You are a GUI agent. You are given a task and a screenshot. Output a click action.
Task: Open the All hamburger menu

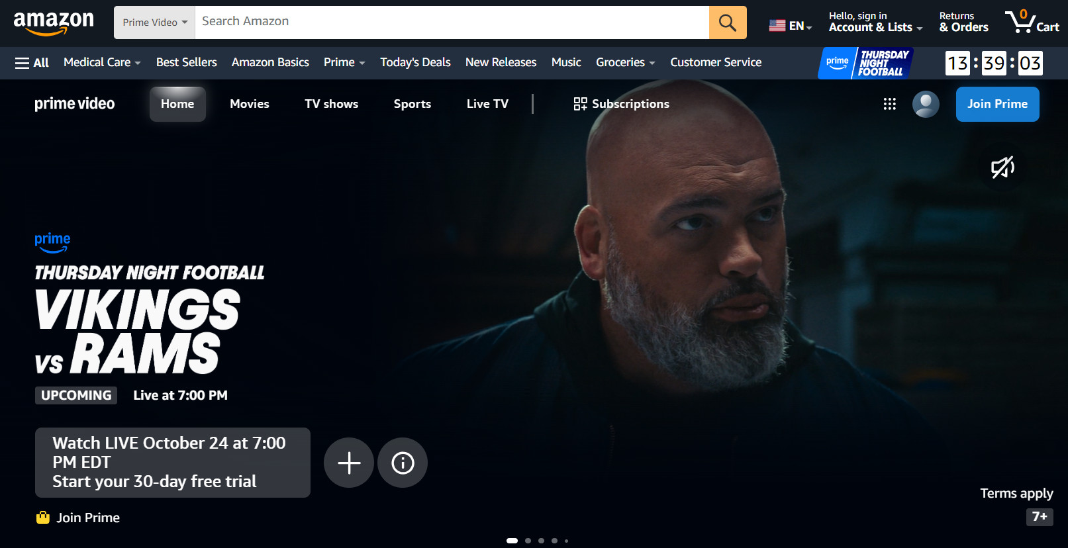32,62
